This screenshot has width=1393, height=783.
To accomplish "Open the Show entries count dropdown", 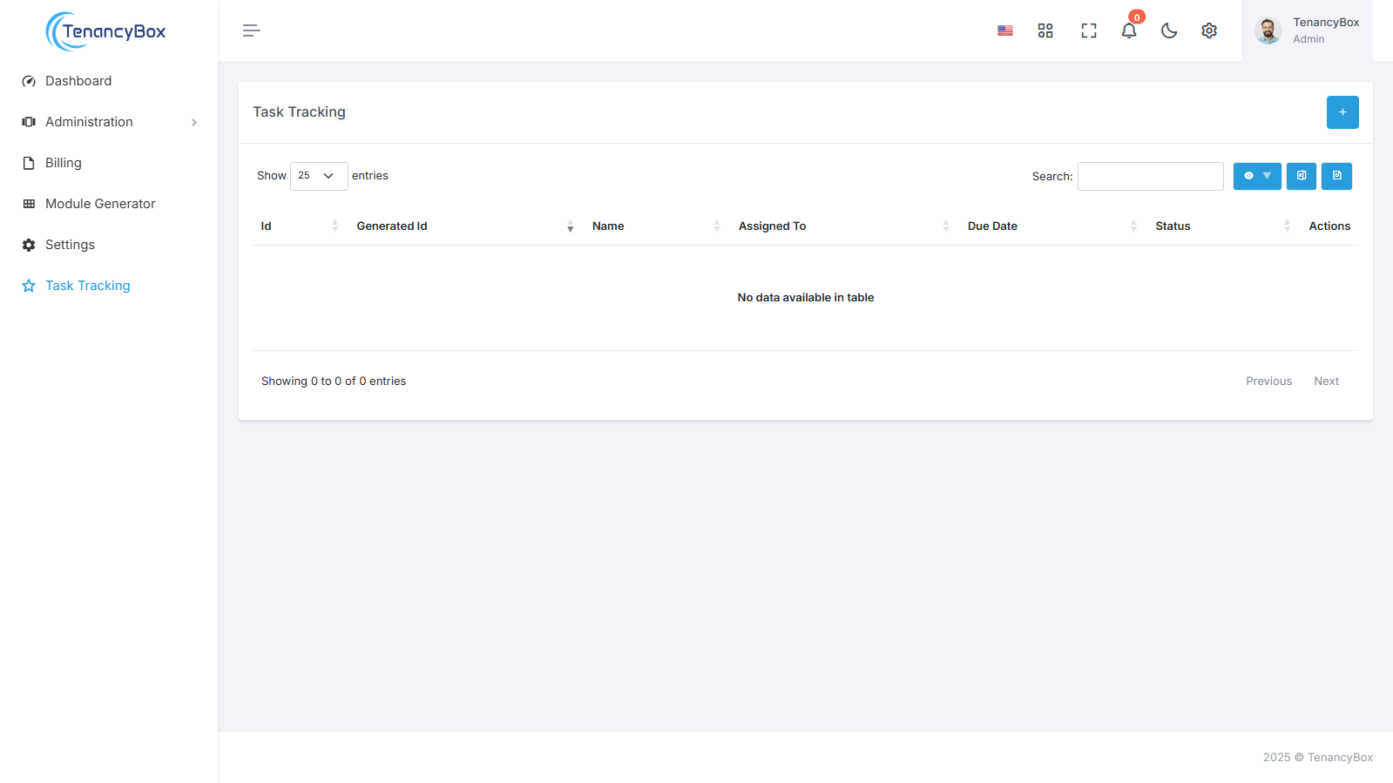I will (318, 176).
